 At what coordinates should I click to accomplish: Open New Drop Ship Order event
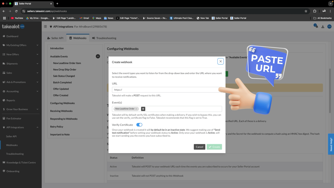pos(65,70)
